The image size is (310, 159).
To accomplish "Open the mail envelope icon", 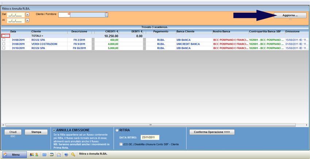I will click(59, 155).
